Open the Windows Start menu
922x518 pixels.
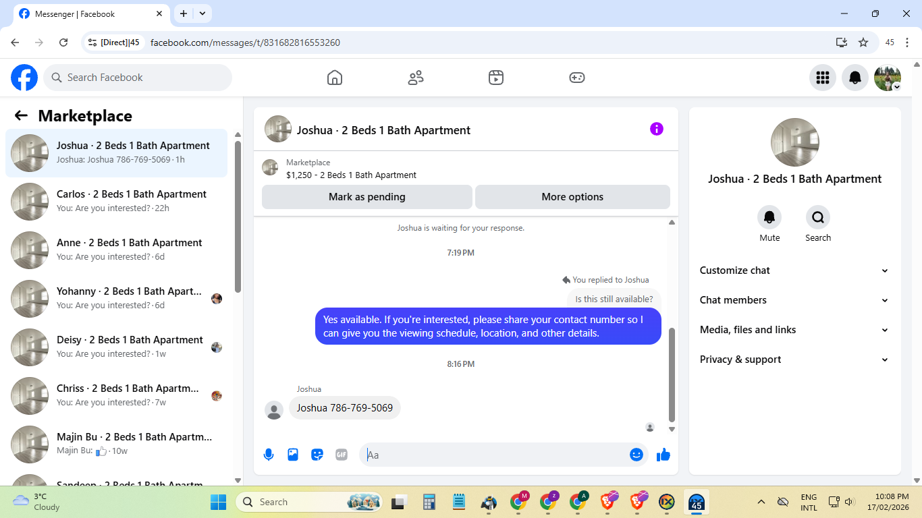click(219, 502)
